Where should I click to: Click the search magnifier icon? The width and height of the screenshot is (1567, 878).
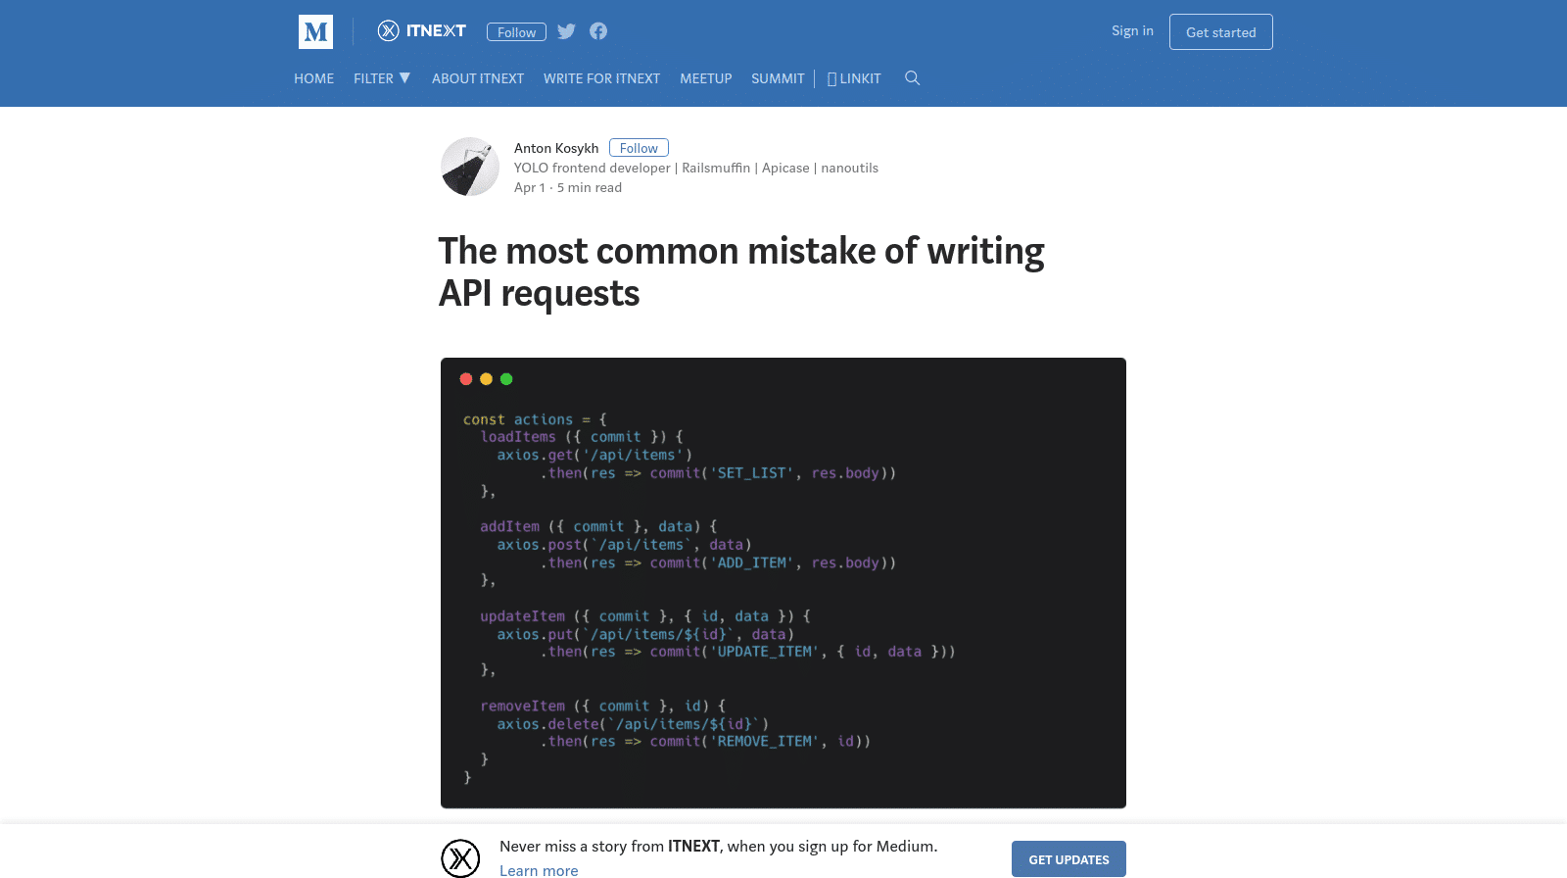[912, 78]
